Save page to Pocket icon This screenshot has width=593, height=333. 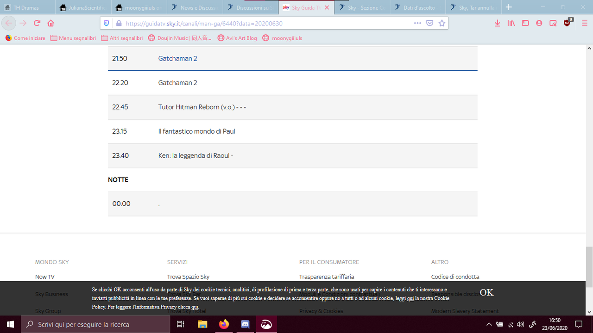[430, 23]
